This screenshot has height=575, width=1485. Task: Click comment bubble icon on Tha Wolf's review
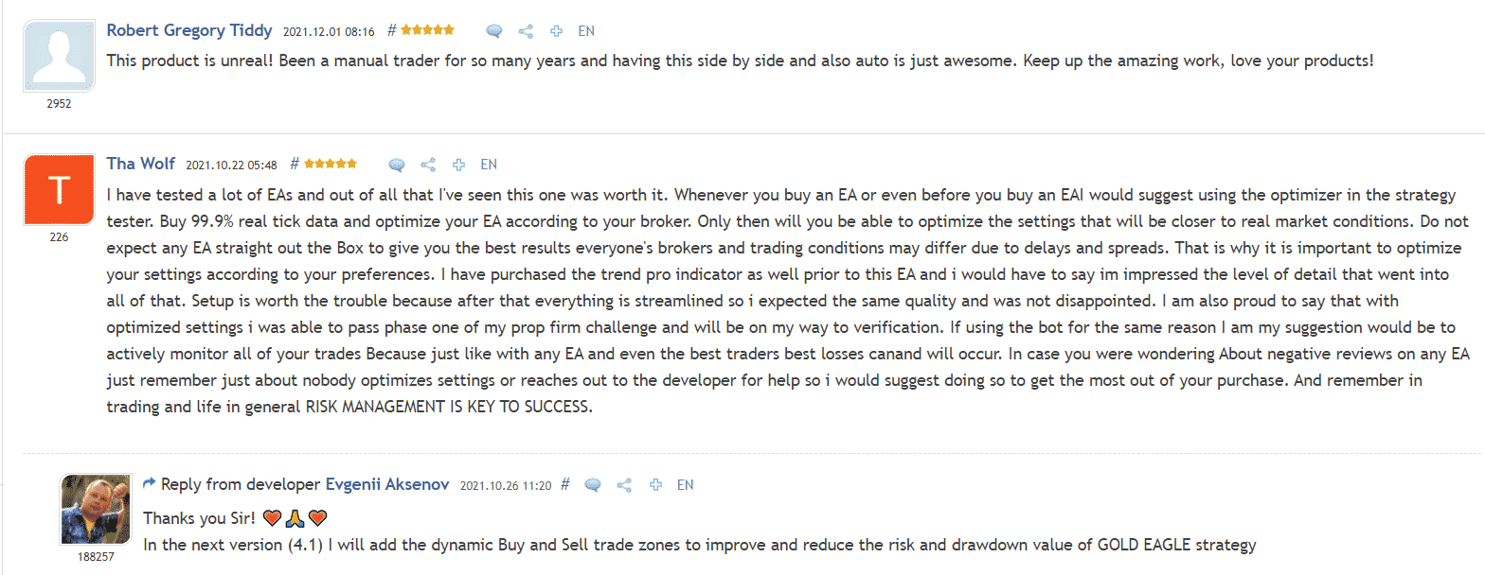click(x=397, y=165)
